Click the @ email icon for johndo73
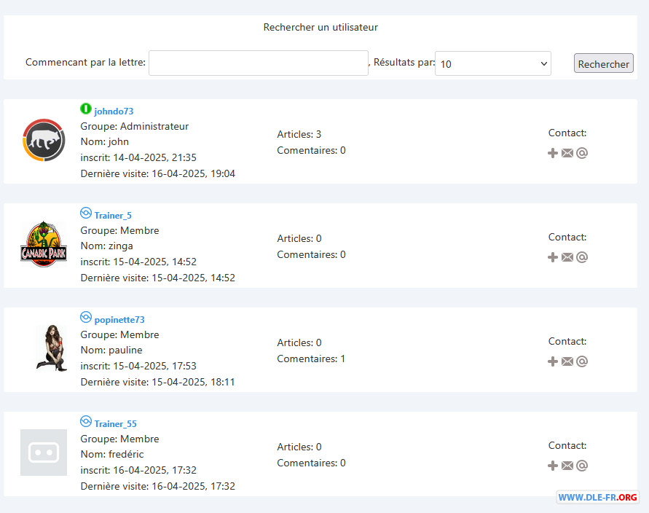Screen dimensions: 649x513 (582, 153)
